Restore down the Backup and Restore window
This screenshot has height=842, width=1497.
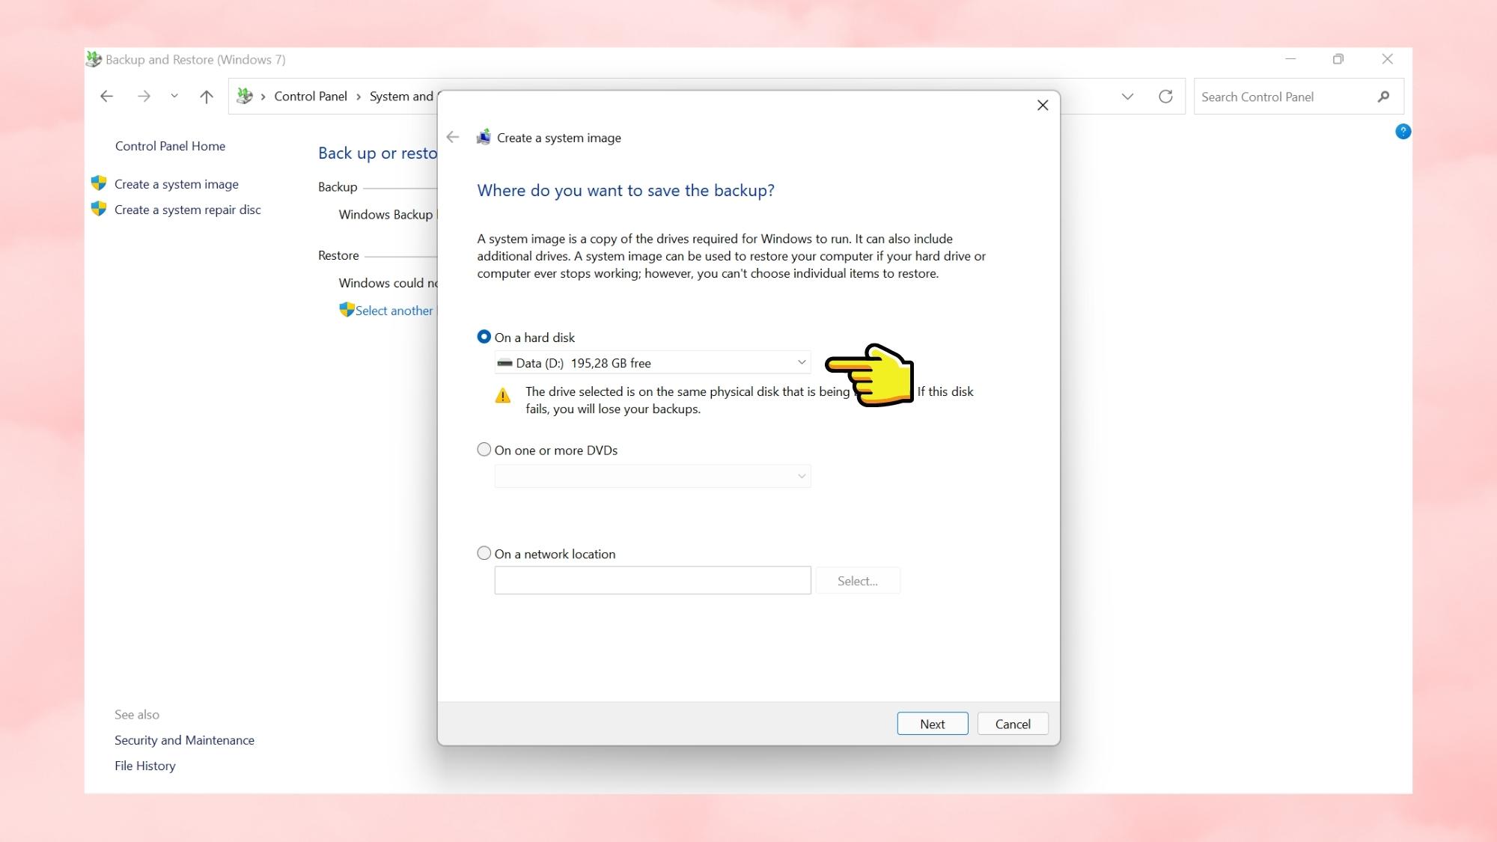(x=1338, y=59)
